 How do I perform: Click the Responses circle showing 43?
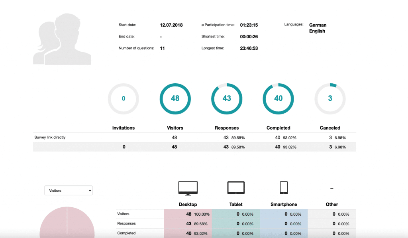(x=227, y=99)
